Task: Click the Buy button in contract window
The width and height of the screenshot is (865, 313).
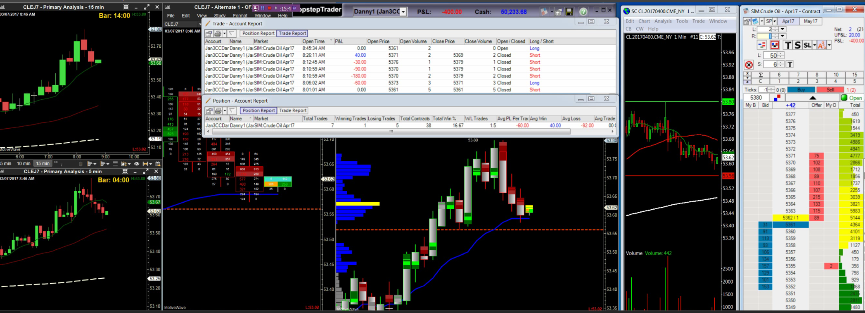Action: pos(801,90)
